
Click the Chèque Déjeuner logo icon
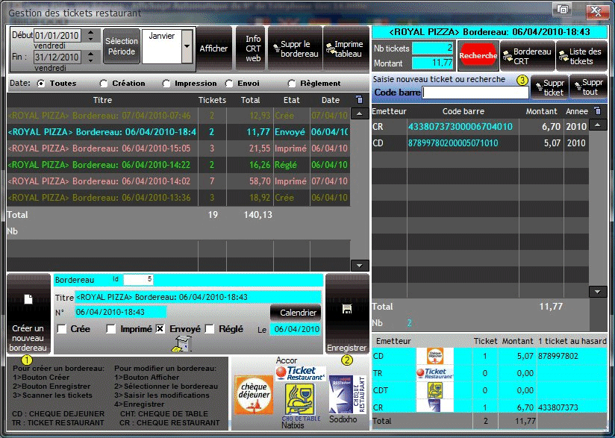click(254, 394)
